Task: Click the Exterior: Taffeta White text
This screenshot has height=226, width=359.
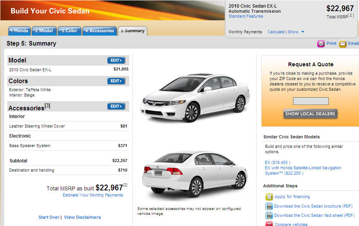Action: tap(30, 90)
